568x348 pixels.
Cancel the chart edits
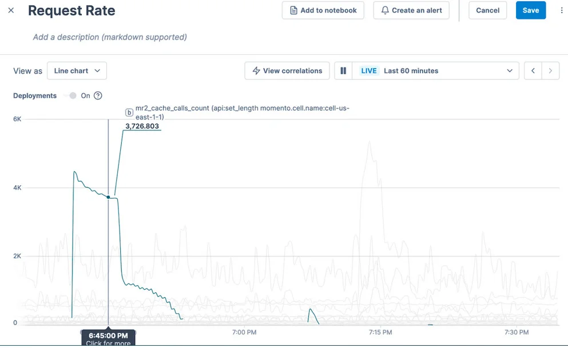click(x=487, y=10)
